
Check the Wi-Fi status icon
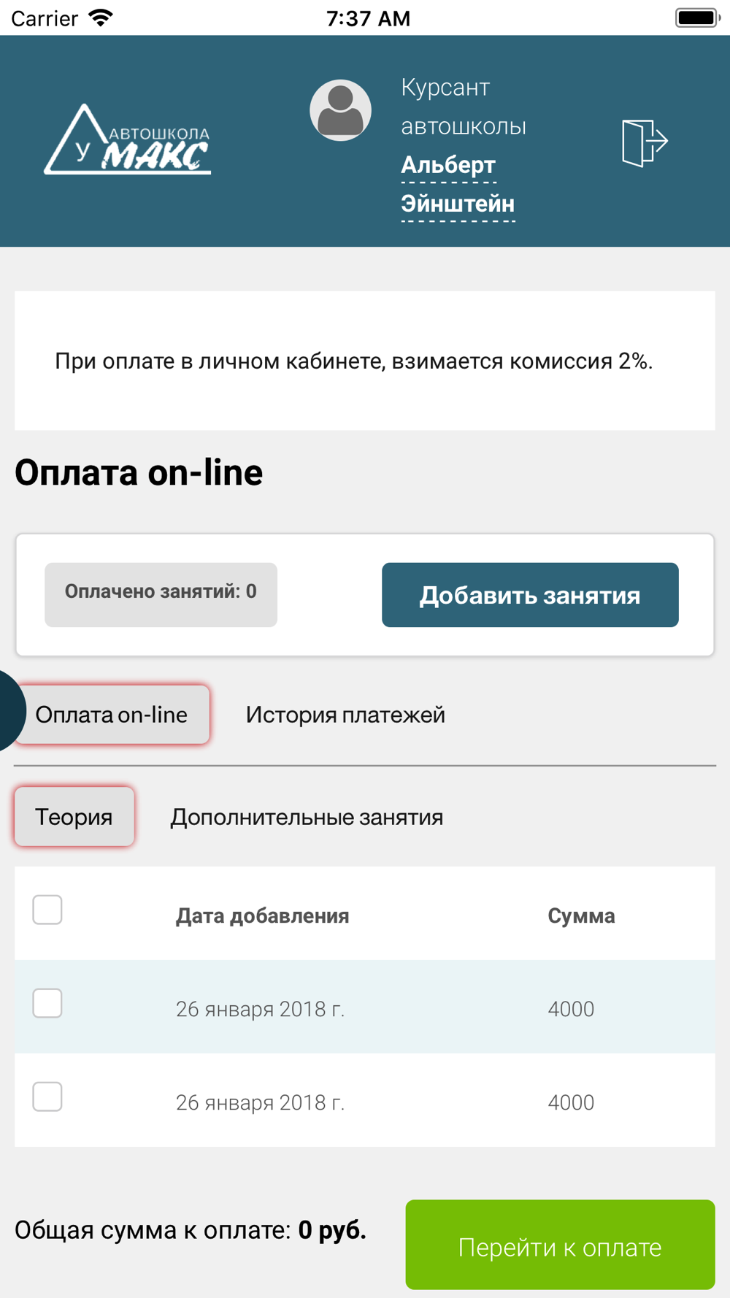pos(101,18)
